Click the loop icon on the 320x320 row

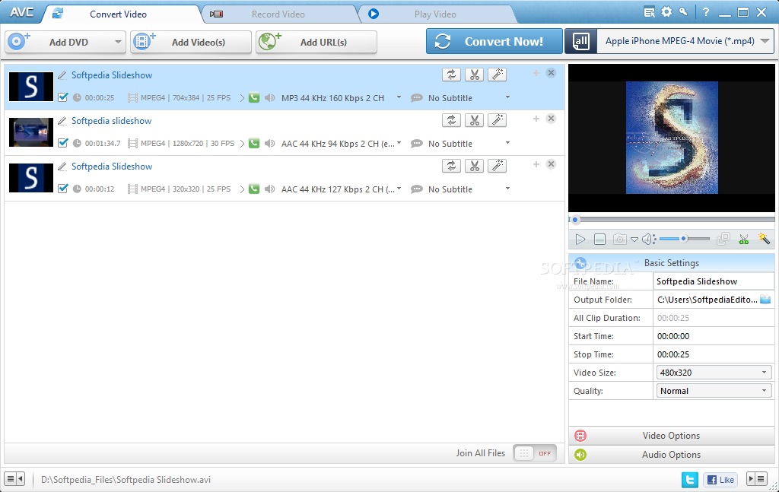[x=451, y=166]
